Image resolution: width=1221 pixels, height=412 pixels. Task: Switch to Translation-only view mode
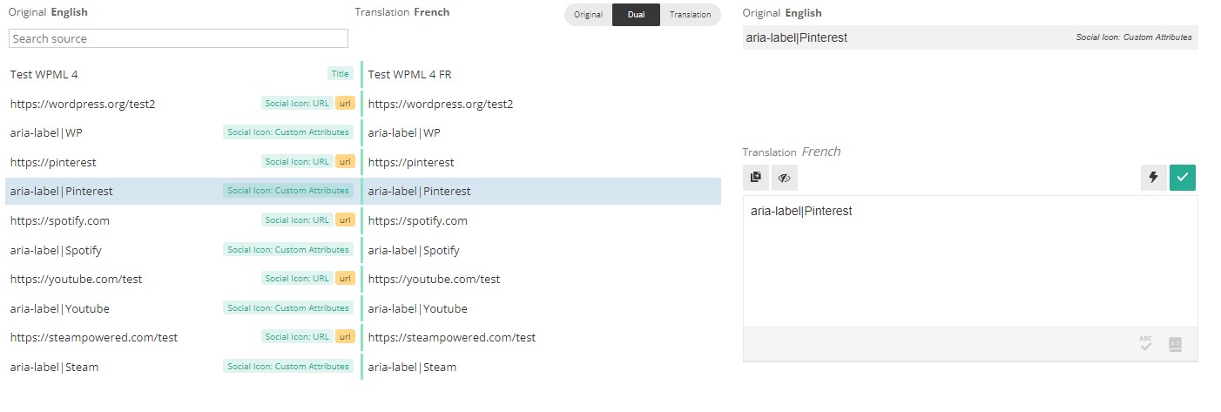(x=691, y=15)
